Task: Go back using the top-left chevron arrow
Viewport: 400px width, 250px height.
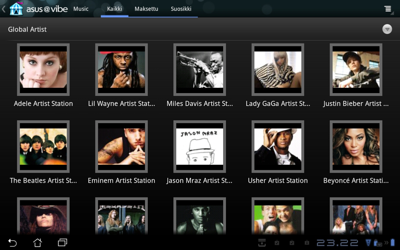Action: 4,9
